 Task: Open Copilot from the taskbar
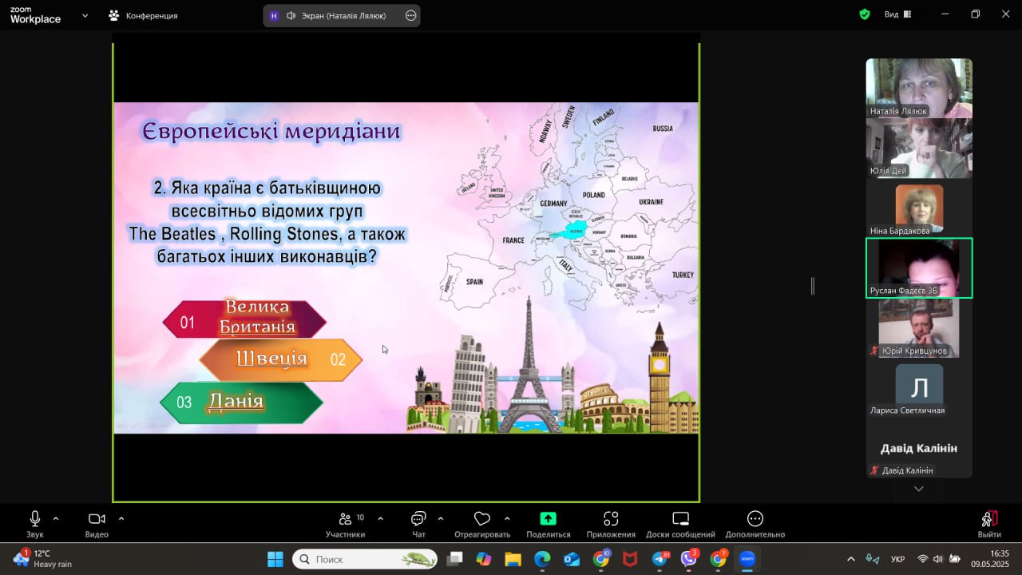pyautogui.click(x=483, y=559)
